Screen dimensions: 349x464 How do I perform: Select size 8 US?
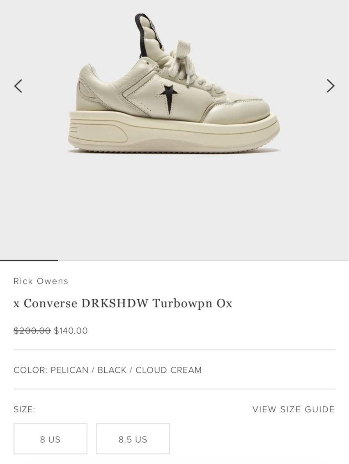51,439
